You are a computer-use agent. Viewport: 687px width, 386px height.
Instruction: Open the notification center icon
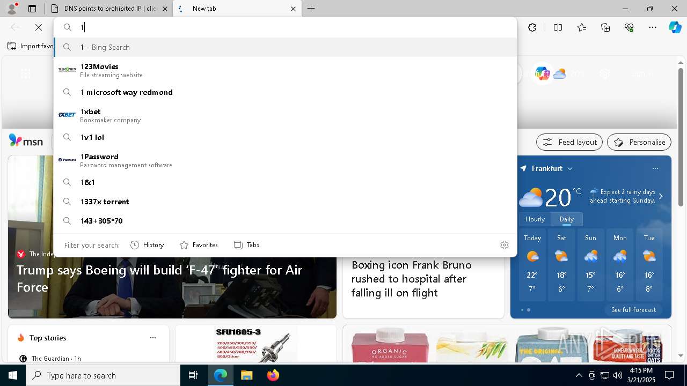[669, 375]
